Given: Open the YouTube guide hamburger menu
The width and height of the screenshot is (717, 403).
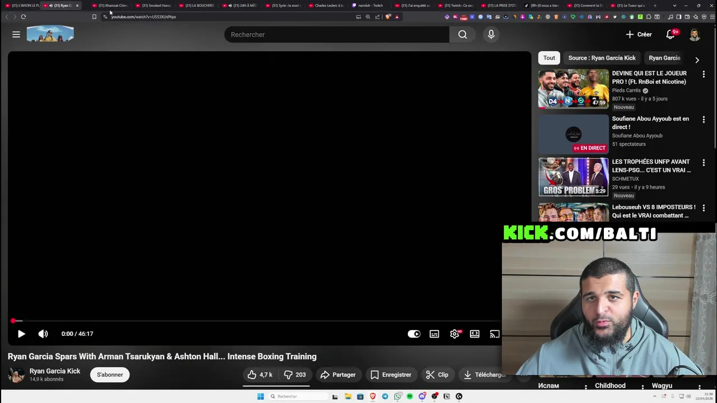Looking at the screenshot, I should 16,35.
